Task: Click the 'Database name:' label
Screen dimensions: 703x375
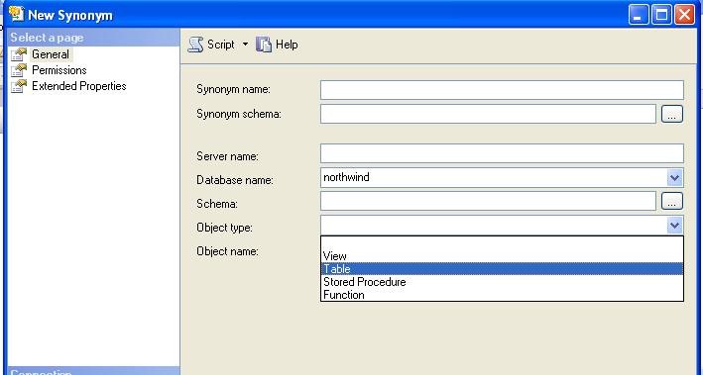Action: tap(235, 180)
